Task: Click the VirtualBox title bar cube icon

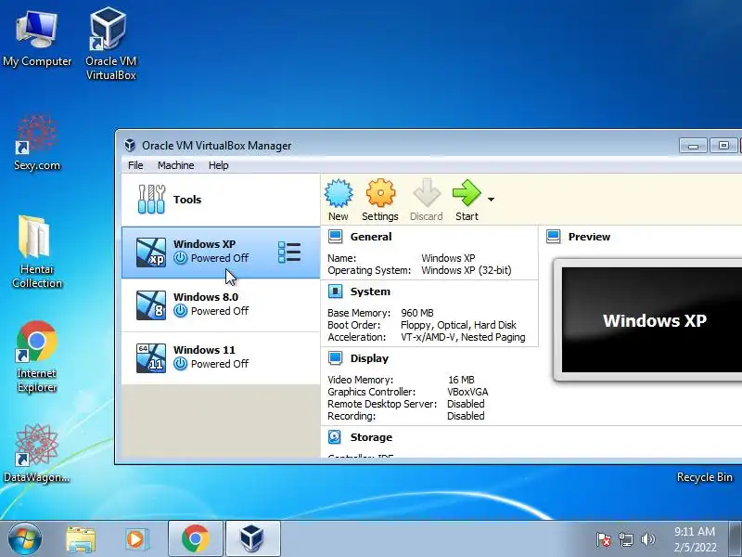Action: coord(130,145)
